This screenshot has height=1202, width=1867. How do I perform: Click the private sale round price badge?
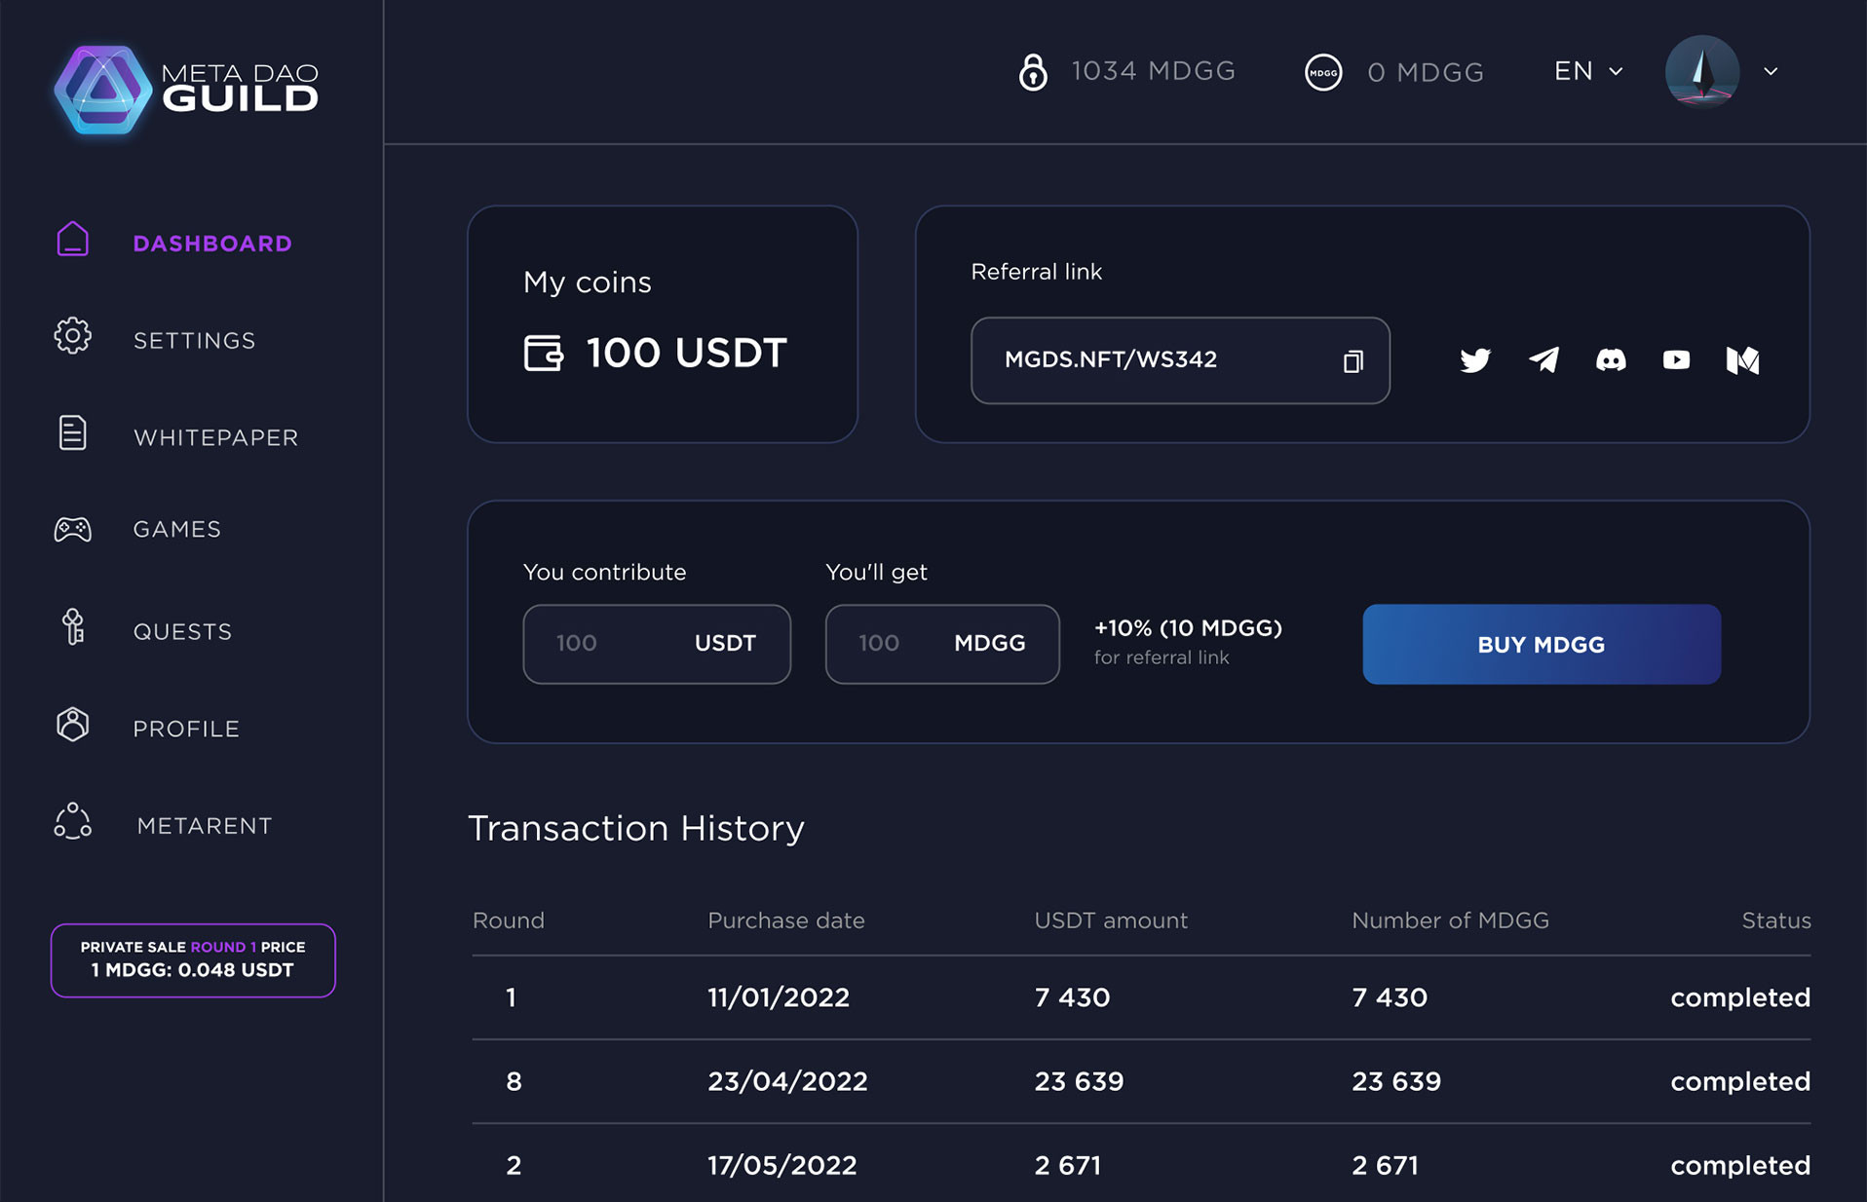(x=193, y=959)
